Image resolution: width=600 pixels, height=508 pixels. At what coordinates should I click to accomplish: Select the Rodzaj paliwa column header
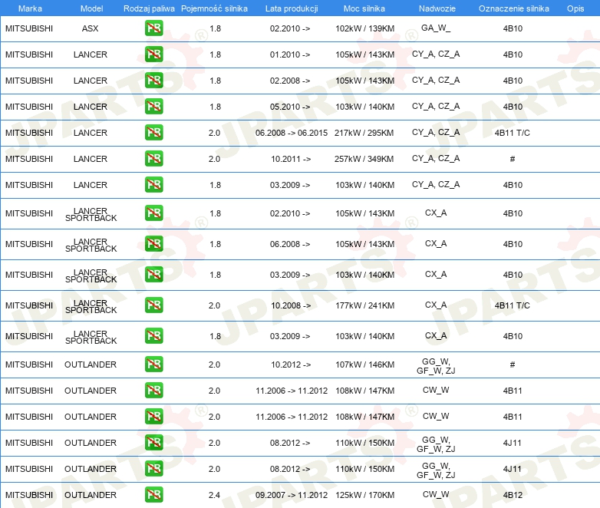tap(149, 8)
